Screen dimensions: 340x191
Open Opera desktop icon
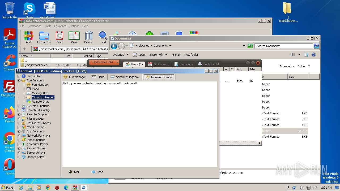click(x=10, y=167)
